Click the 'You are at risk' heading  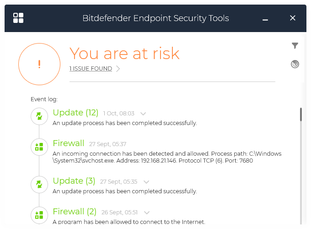click(124, 54)
